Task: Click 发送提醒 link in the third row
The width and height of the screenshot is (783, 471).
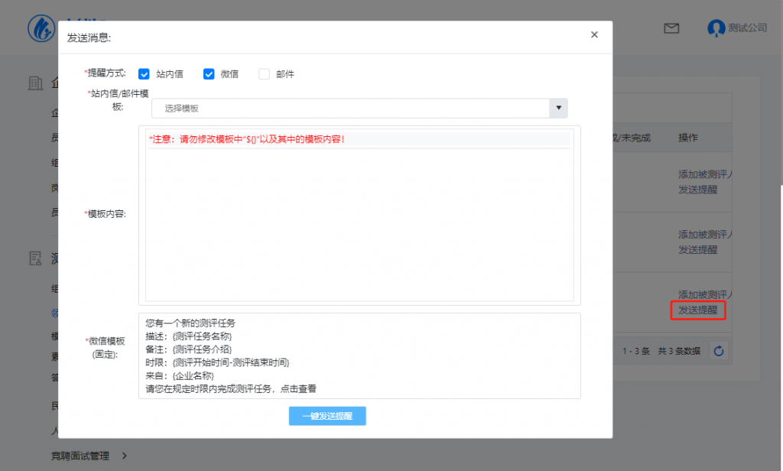Action: coord(697,310)
